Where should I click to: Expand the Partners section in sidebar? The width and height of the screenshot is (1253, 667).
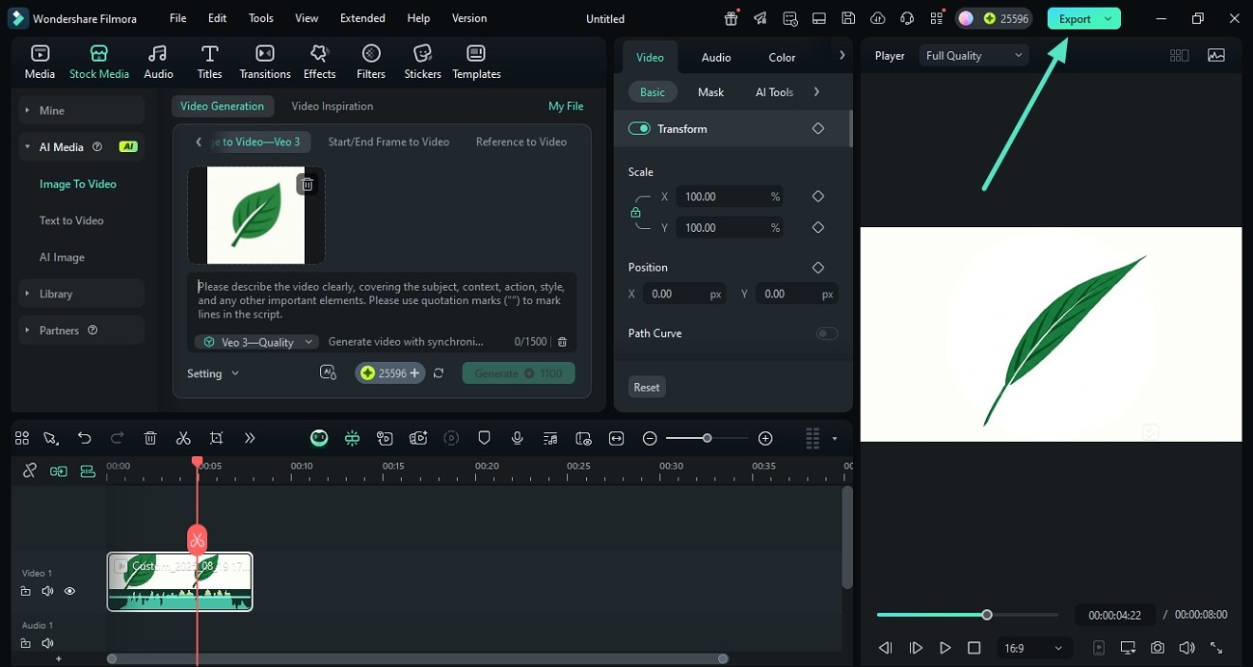click(x=81, y=330)
